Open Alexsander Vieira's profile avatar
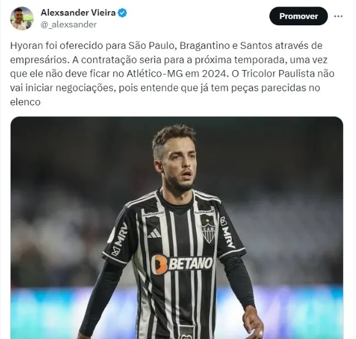 22,18
